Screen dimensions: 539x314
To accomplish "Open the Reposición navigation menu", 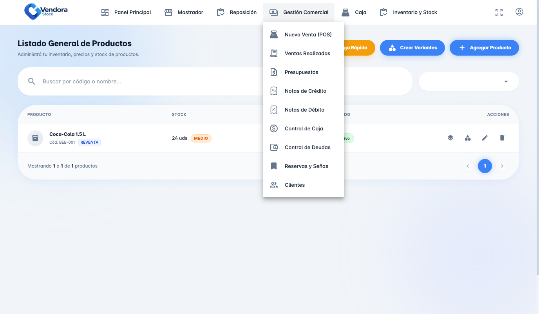I will 237,13.
